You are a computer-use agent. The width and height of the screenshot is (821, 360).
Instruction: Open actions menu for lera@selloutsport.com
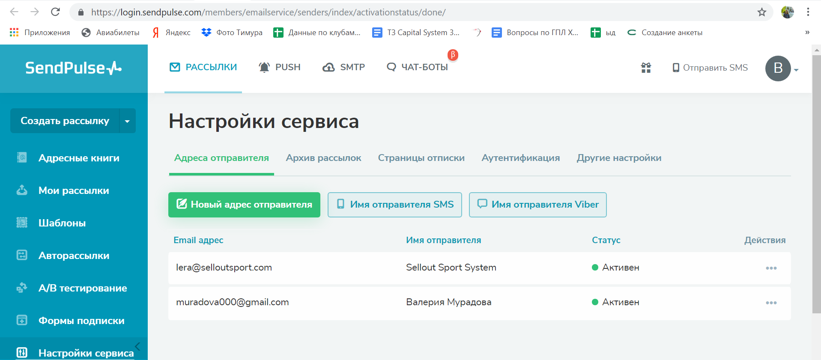click(x=771, y=268)
